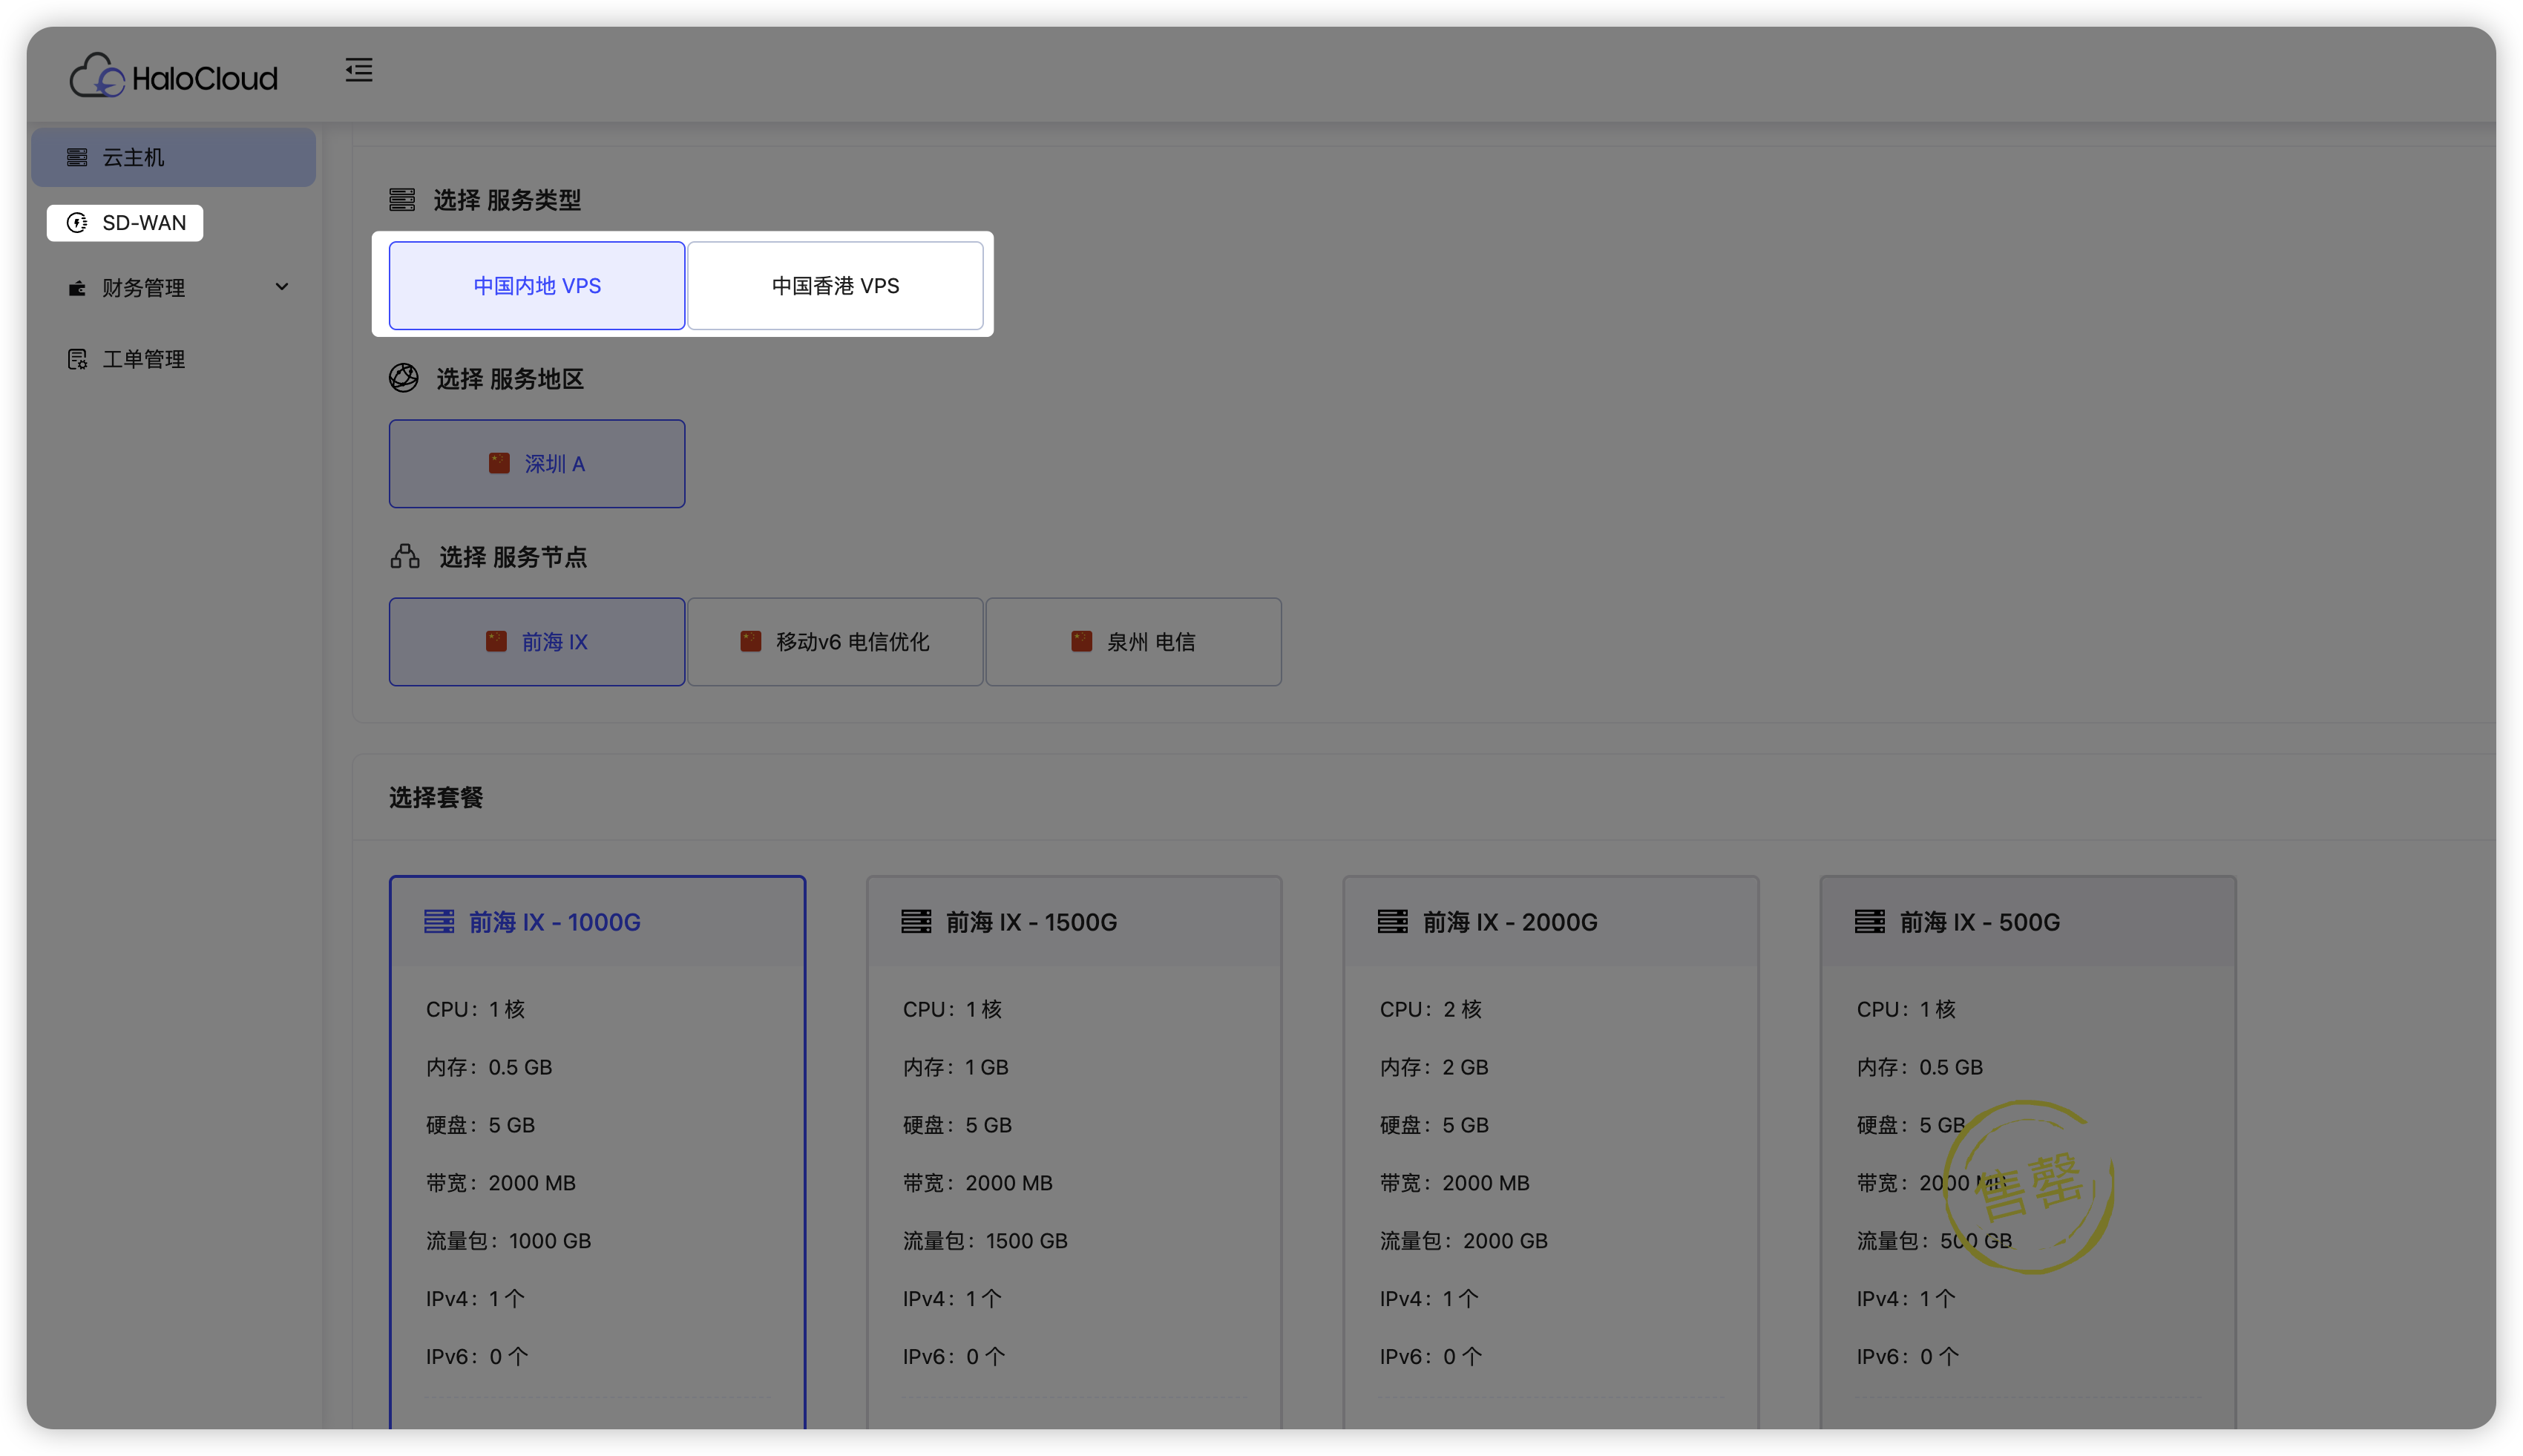This screenshot has height=1456, width=2523.
Task: Click the wallet icon beside 财务管理
Action: (x=77, y=288)
